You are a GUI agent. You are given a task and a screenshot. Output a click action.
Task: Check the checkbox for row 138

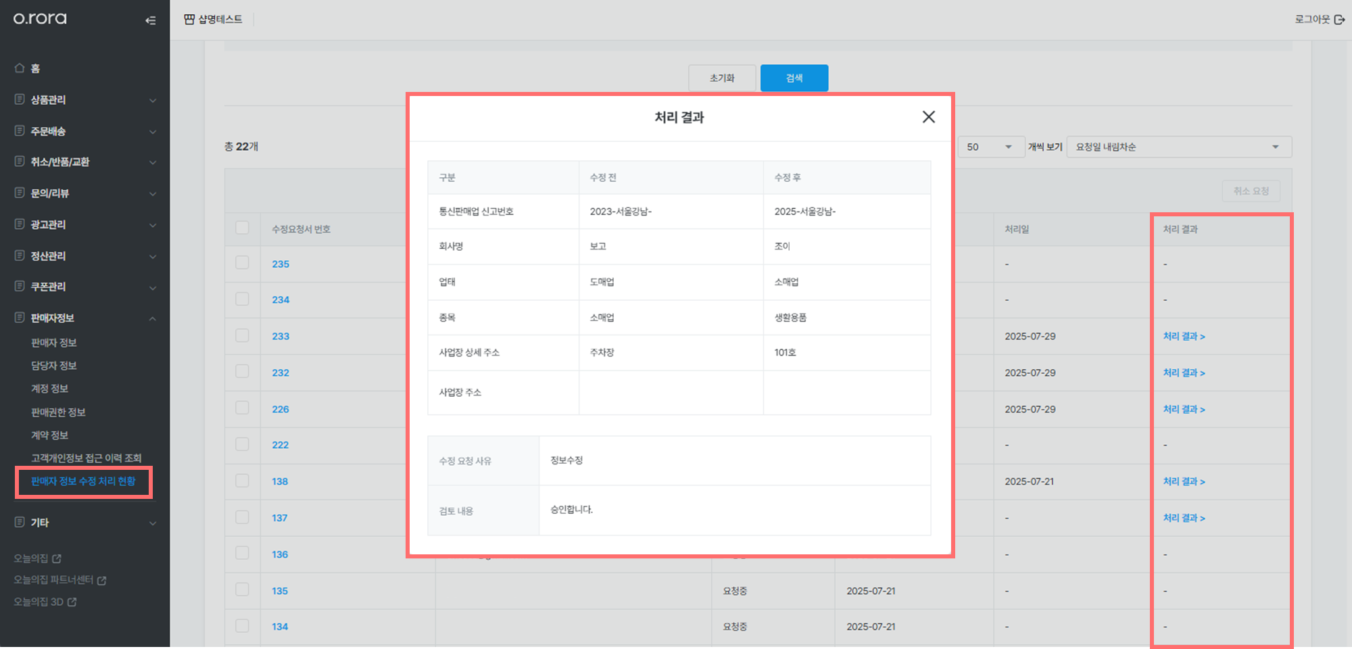coord(242,481)
